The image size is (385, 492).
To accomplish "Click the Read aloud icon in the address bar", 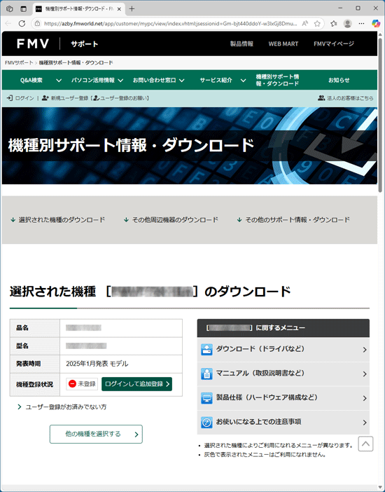I will pyautogui.click(x=304, y=24).
